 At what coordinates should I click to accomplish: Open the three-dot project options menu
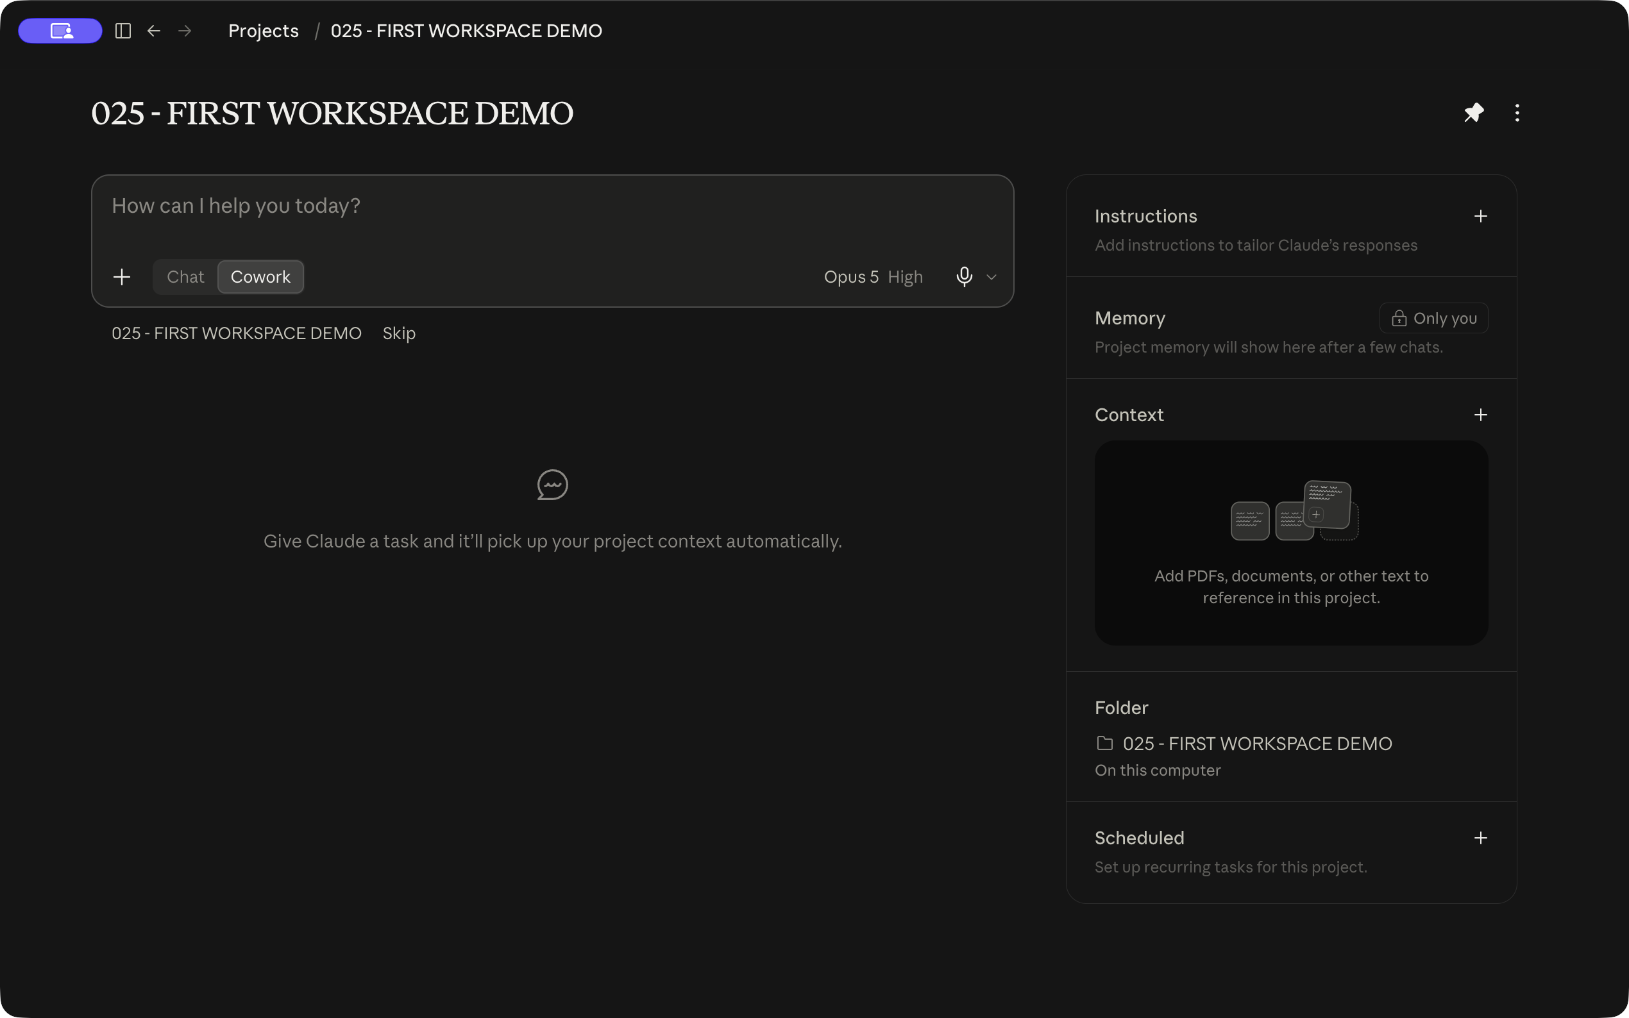(x=1517, y=112)
